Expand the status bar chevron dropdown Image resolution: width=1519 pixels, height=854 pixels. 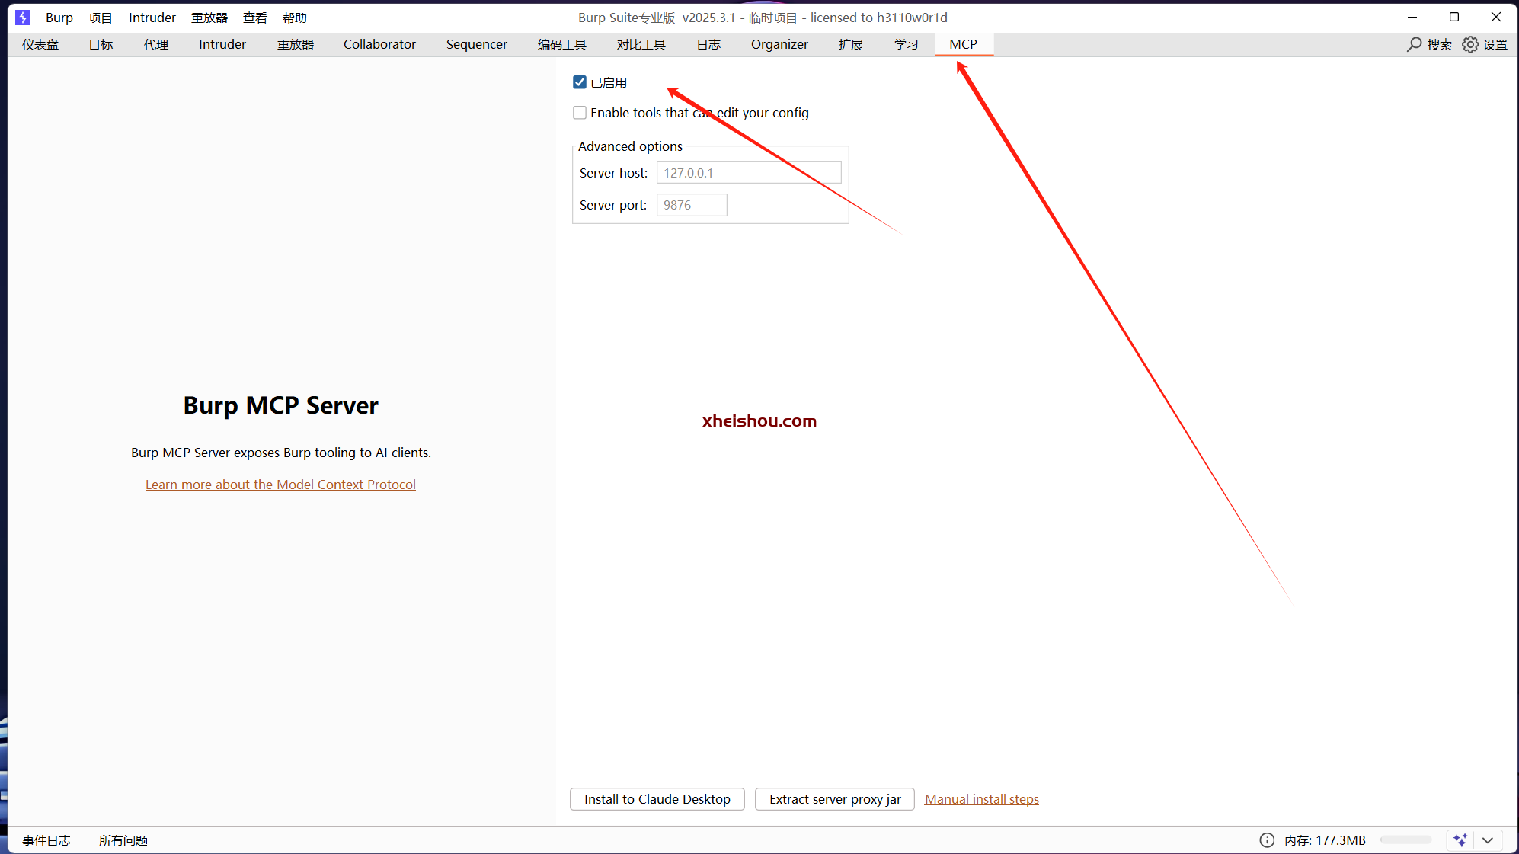pos(1488,840)
